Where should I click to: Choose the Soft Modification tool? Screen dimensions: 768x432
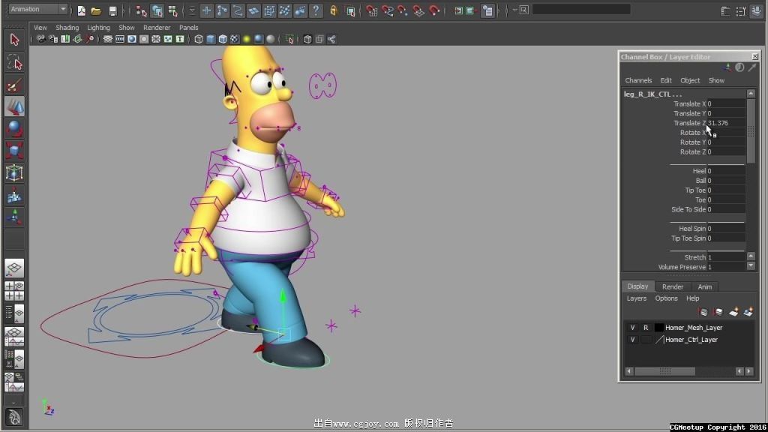14,195
